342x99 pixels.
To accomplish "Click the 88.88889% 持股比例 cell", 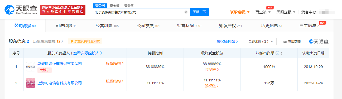I will click(x=155, y=67).
